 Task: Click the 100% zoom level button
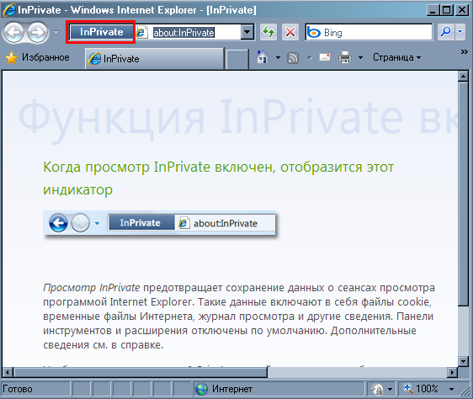click(x=422, y=389)
